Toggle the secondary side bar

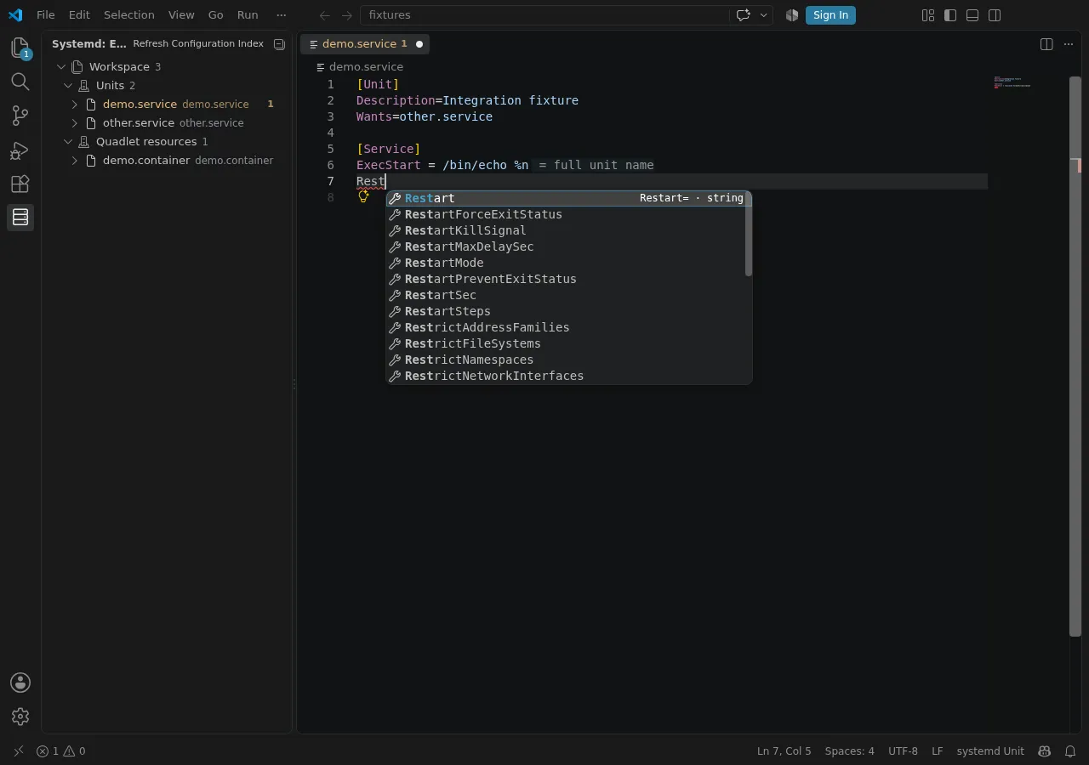click(995, 15)
